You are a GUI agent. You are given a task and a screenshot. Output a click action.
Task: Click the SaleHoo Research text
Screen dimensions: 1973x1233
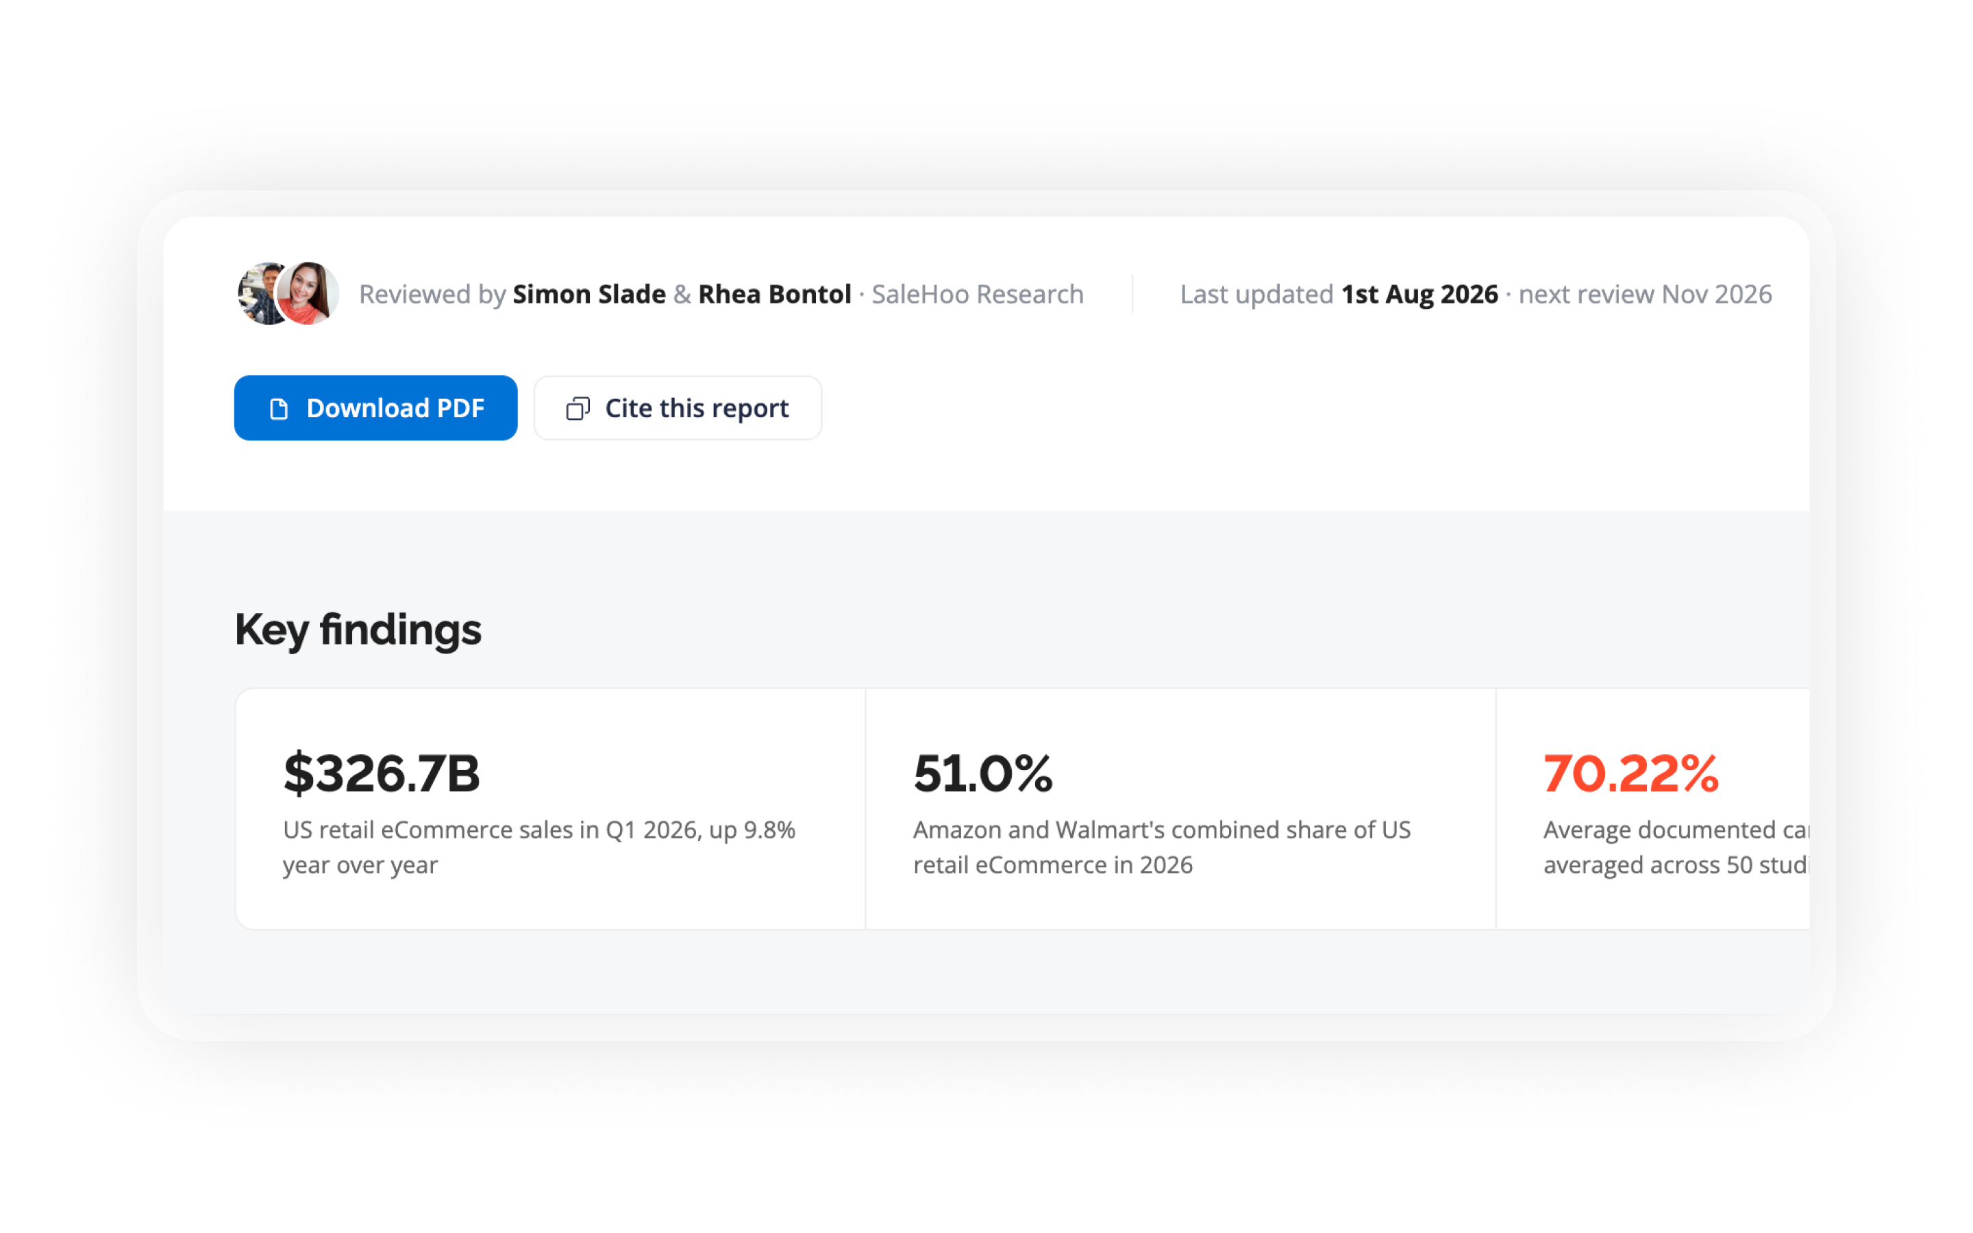978,295
